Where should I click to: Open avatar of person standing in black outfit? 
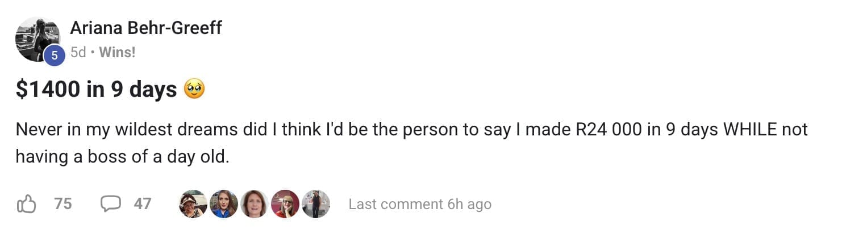click(x=316, y=204)
